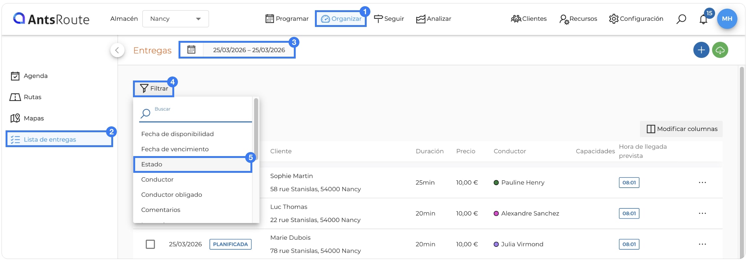The height and width of the screenshot is (262, 747).
Task: Click the blue plus add delivery button
Action: point(701,50)
